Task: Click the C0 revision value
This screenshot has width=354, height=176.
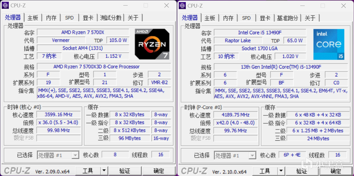Action: pos(336,83)
